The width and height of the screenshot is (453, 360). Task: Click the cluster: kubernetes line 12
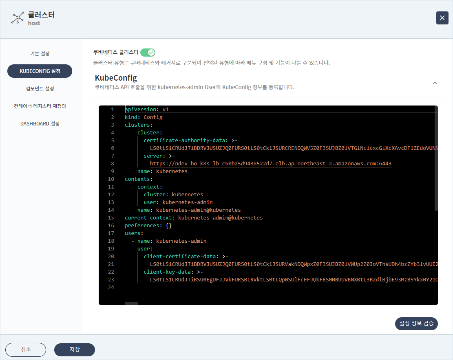click(173, 195)
